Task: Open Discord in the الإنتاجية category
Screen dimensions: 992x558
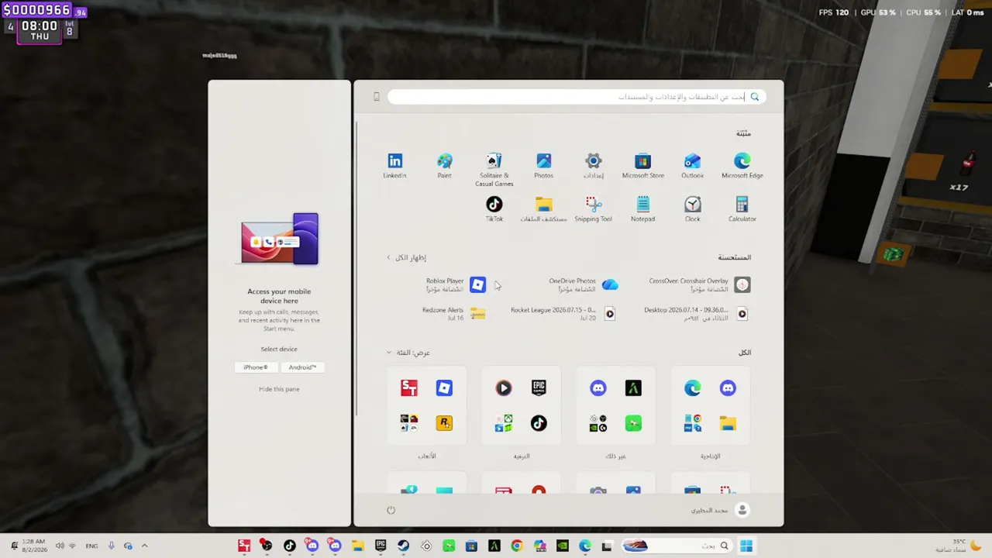Action: click(727, 387)
